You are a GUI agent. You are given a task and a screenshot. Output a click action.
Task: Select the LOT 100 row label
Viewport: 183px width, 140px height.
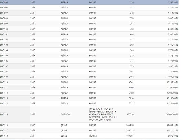(4, 29)
